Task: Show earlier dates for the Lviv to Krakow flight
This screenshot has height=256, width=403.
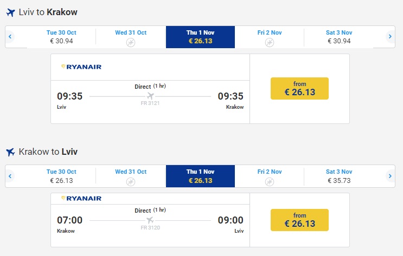Action: [x=10, y=37]
